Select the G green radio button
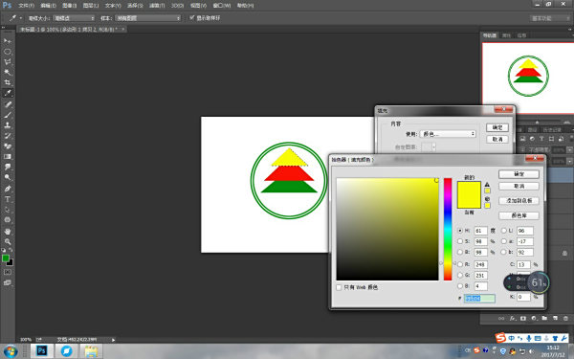Screen dimensions: 574x359 (460, 275)
